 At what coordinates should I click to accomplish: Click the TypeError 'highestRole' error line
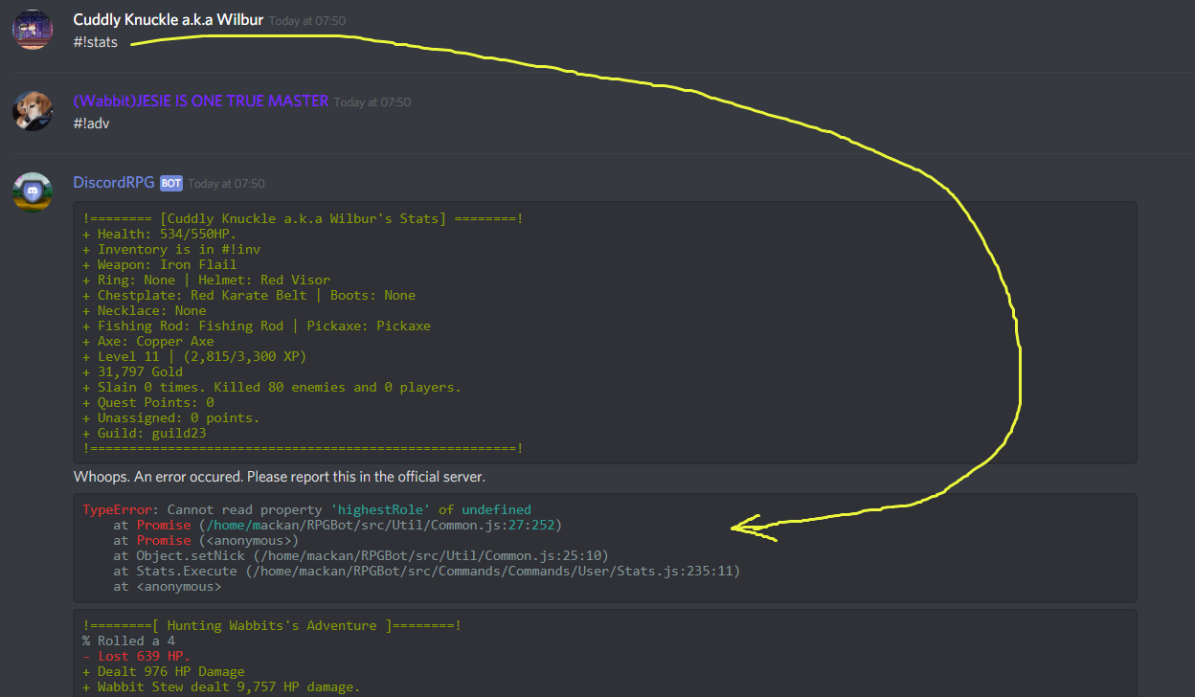click(x=306, y=509)
